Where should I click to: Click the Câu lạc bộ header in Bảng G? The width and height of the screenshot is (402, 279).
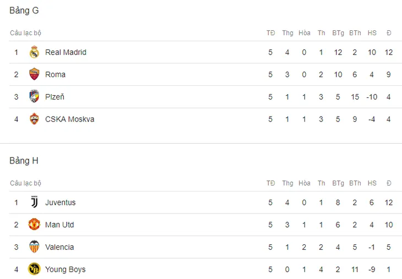26,33
